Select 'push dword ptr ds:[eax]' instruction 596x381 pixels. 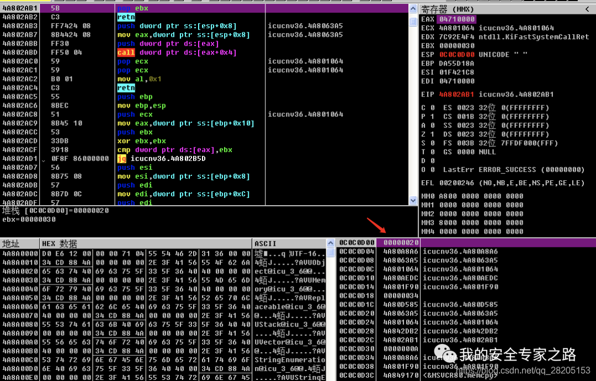tap(168, 44)
